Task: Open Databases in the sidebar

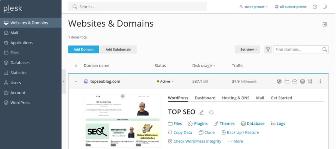Action: coord(31,63)
